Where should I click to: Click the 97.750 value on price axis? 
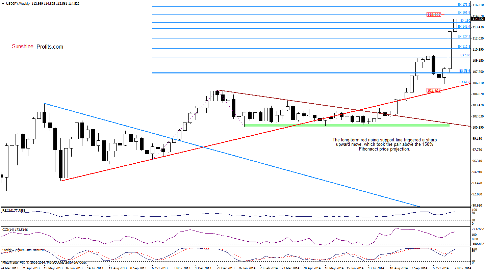[x=478, y=150]
